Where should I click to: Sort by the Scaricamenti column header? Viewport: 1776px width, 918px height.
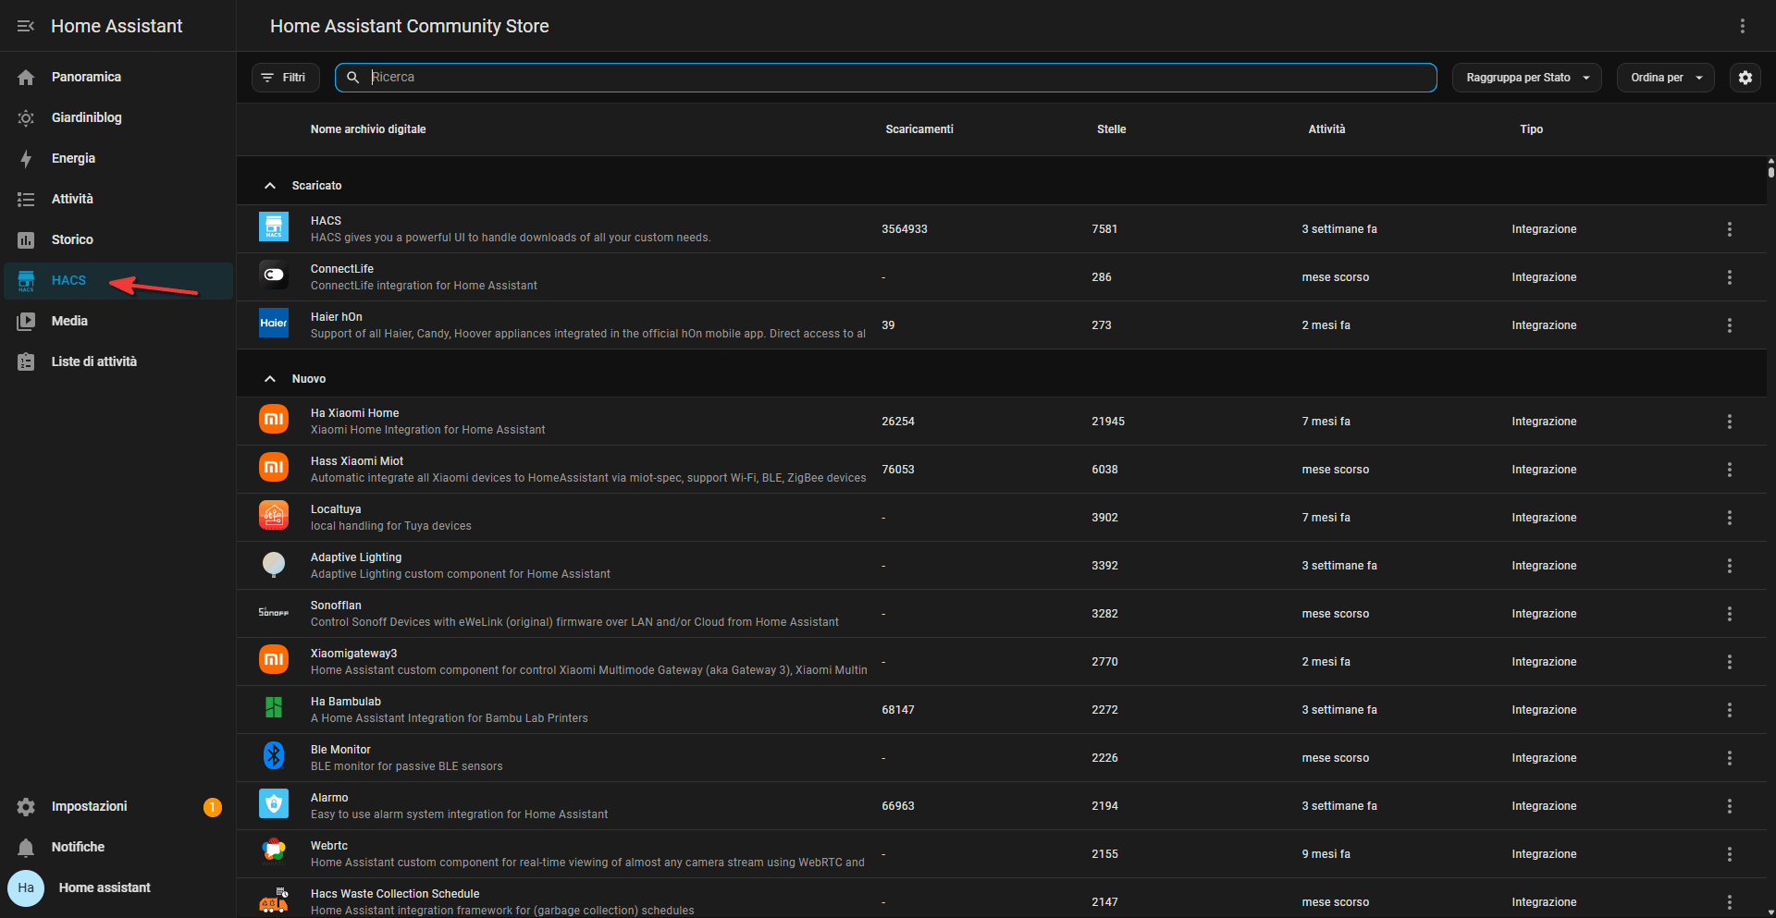[x=919, y=129]
